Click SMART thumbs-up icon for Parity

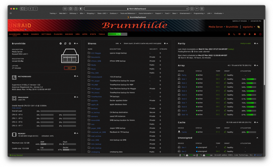(225, 75)
